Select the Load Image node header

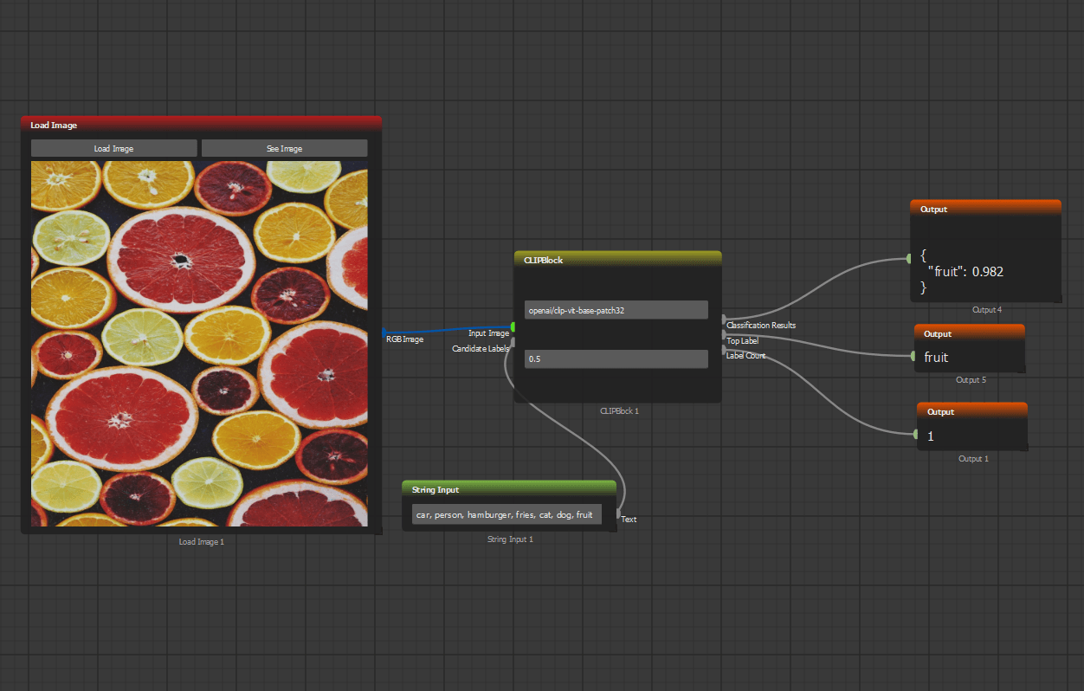pyautogui.click(x=201, y=125)
